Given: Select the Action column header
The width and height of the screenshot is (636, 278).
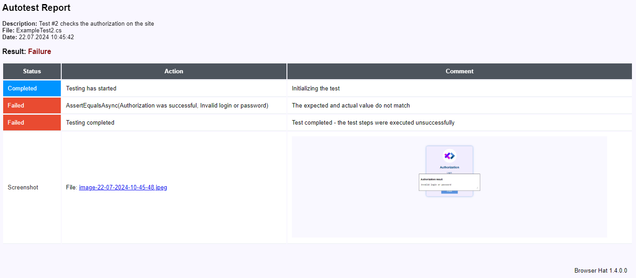Looking at the screenshot, I should coord(174,71).
